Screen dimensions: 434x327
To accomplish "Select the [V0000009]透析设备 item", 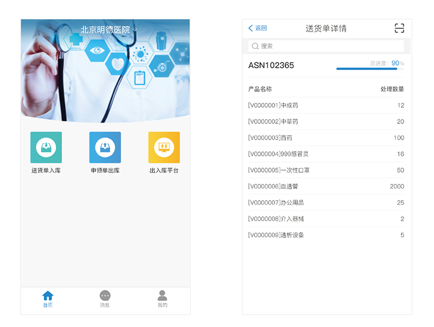I will (x=325, y=235).
